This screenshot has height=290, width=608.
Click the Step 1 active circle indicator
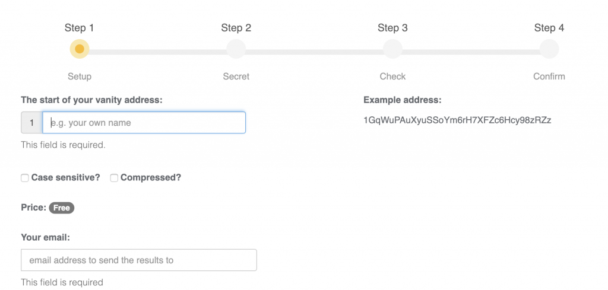(80, 49)
